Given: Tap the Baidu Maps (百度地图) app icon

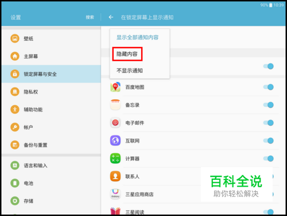Looking at the screenshot, I should coord(115,87).
